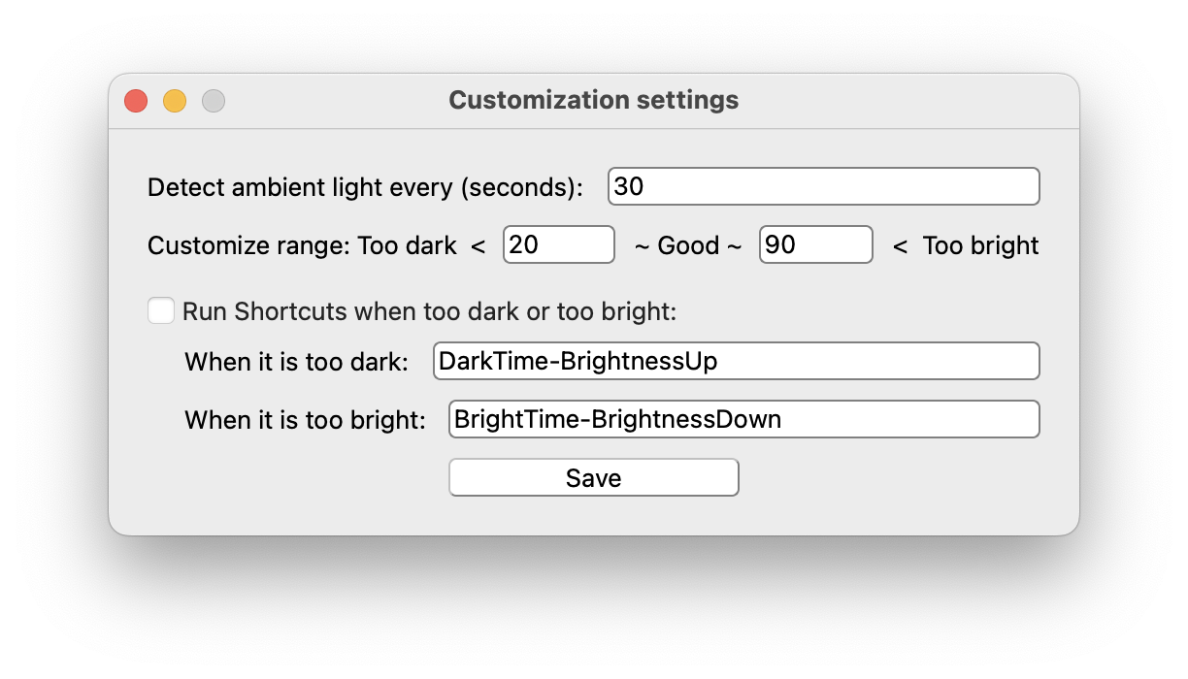Click the blank area right of Save button
Image resolution: width=1188 pixels, height=679 pixels.
click(x=893, y=477)
